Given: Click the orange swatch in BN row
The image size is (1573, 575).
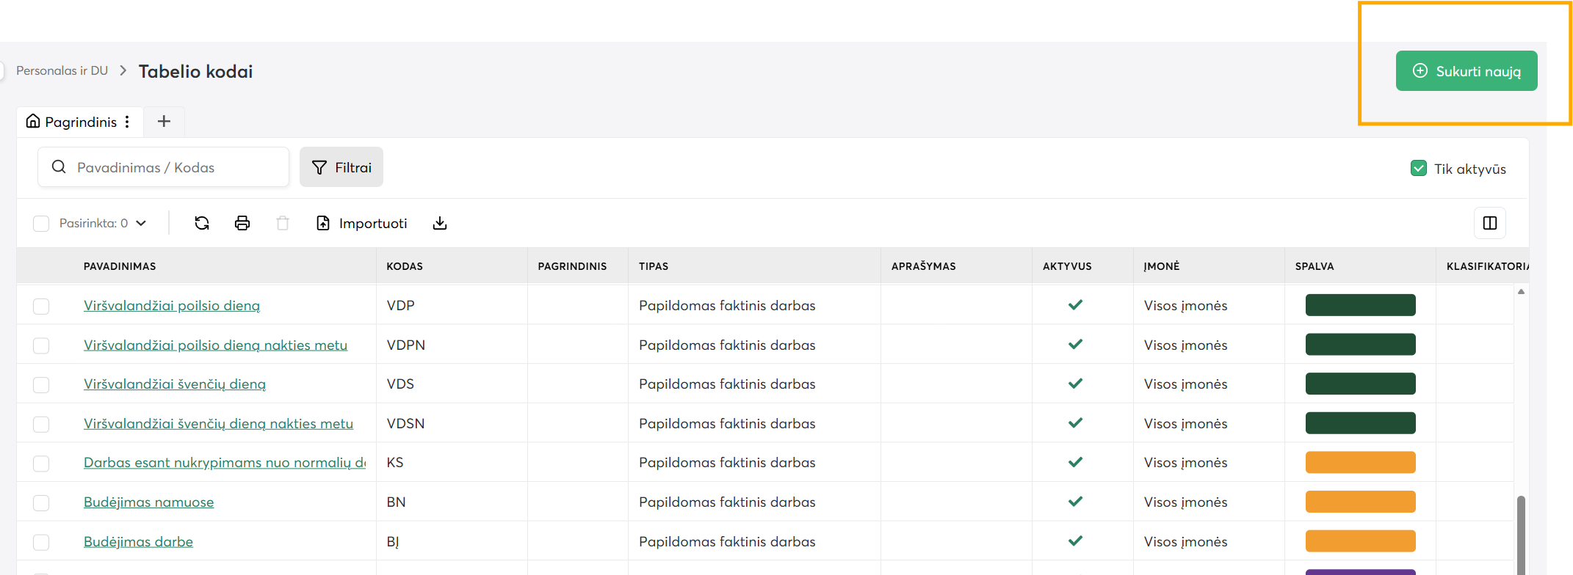Looking at the screenshot, I should pyautogui.click(x=1360, y=502).
